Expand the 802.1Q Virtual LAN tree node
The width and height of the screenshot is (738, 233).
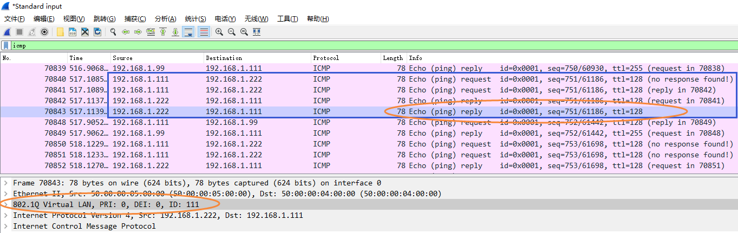click(6, 204)
